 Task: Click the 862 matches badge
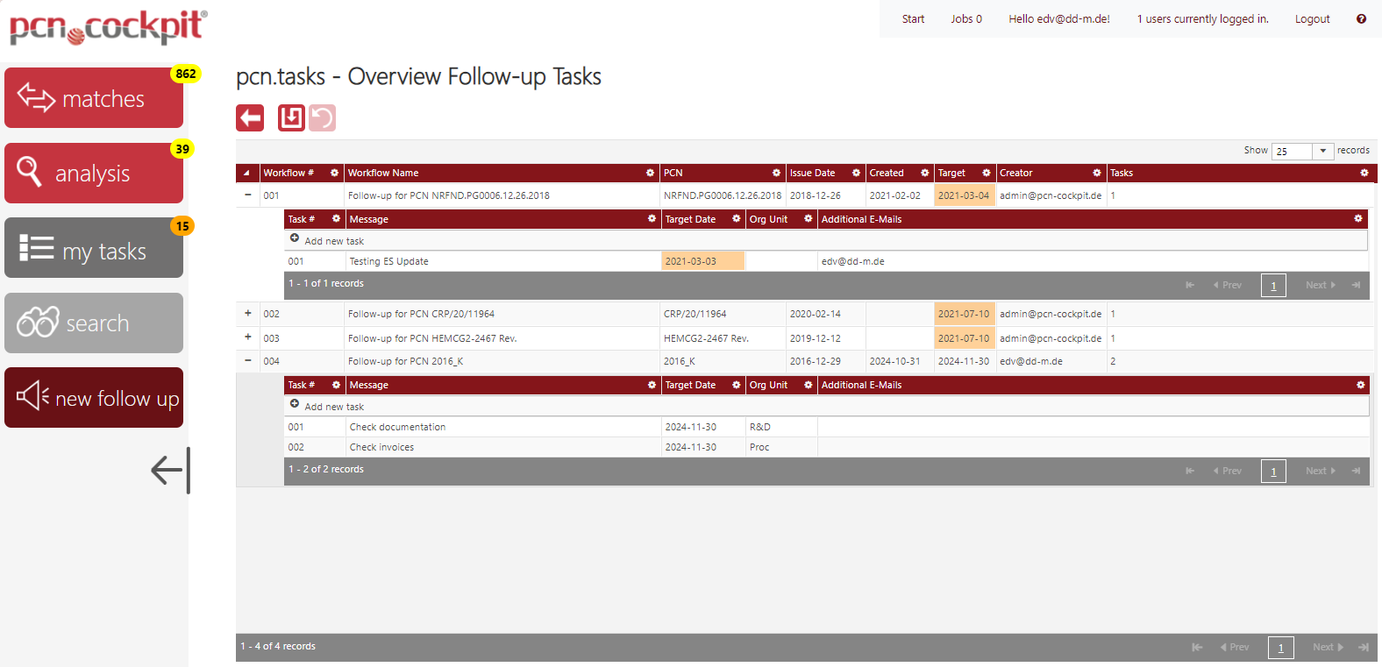(x=186, y=74)
